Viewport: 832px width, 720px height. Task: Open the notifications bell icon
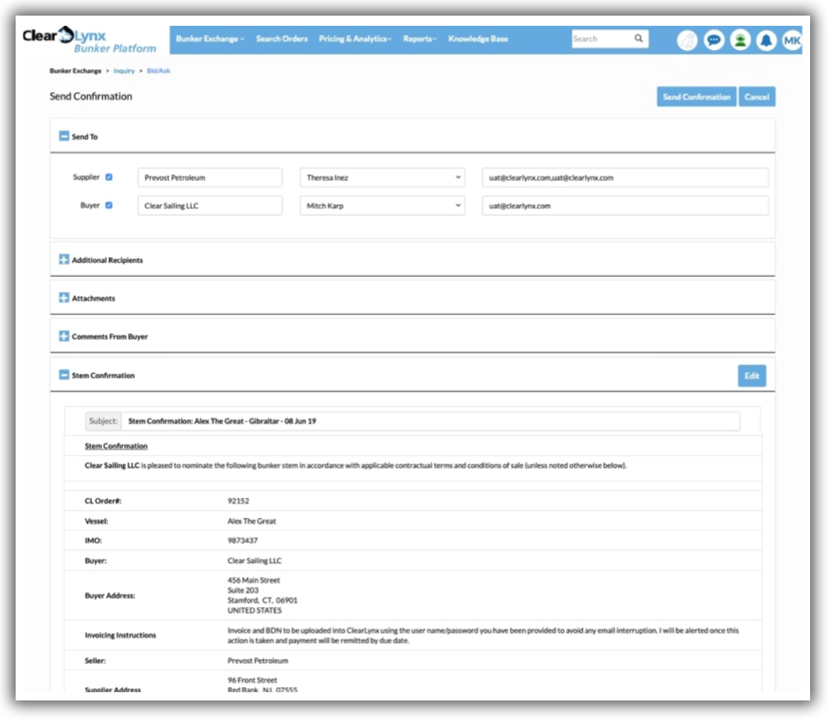click(x=766, y=41)
